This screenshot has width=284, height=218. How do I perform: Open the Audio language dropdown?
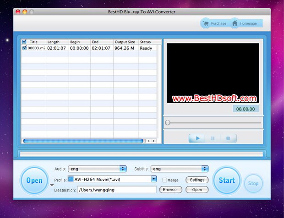click(x=97, y=169)
